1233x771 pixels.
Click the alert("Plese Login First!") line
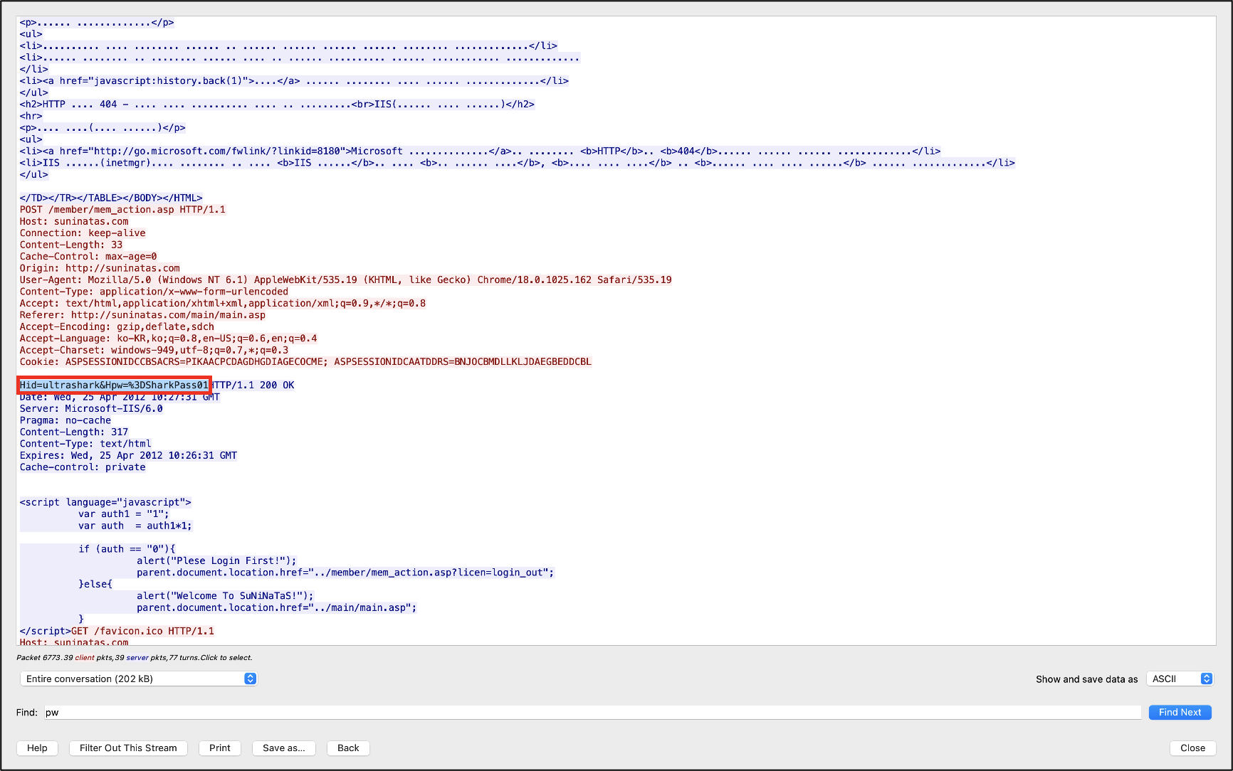click(216, 560)
